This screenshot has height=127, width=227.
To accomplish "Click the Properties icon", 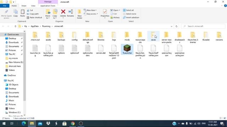I will point(105,12).
